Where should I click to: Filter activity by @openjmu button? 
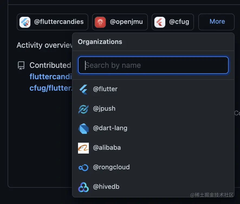click(x=120, y=22)
